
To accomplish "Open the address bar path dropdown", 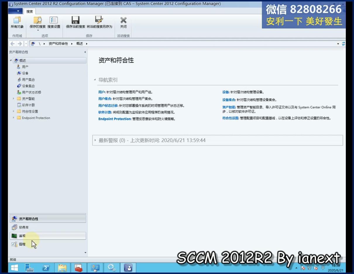I will pos(338,44).
